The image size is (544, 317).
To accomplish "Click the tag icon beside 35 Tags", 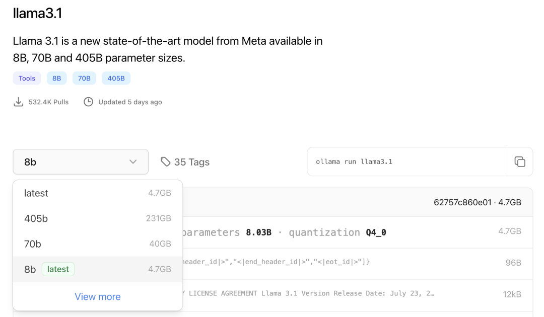I will (165, 162).
